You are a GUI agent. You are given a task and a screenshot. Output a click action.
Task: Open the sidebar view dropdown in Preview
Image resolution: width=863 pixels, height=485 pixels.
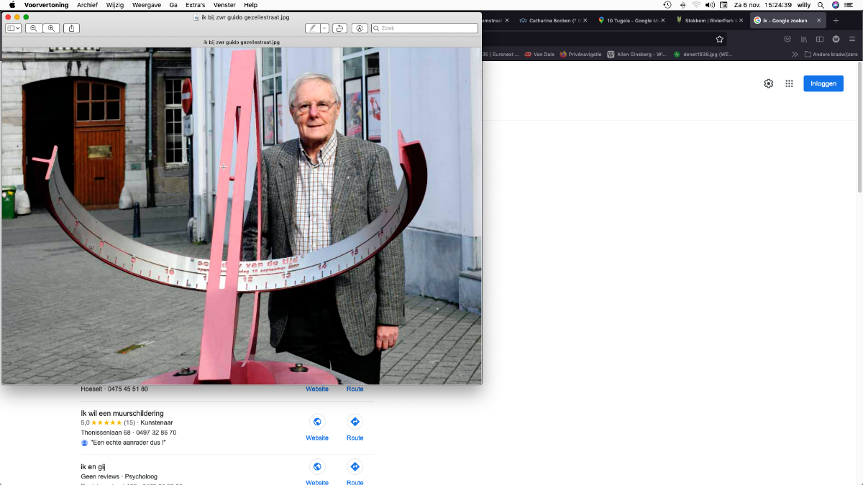(14, 28)
